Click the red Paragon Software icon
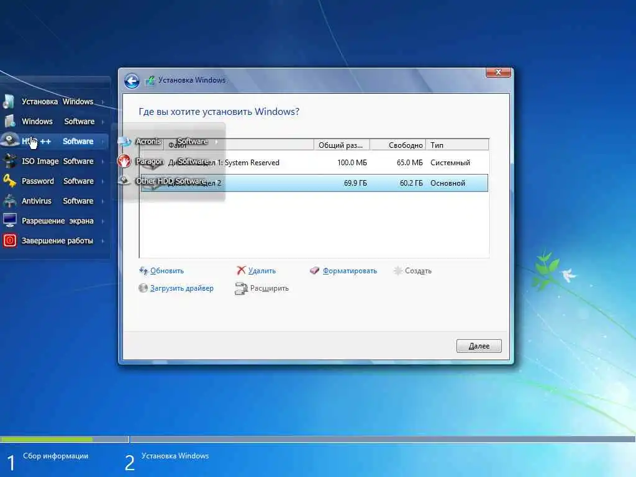This screenshot has height=477, width=636. pyautogui.click(x=124, y=161)
